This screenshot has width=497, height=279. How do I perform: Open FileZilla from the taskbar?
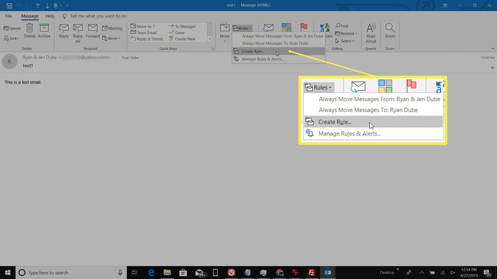[x=311, y=273]
